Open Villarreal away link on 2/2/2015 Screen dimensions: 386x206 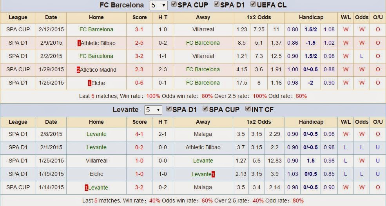point(203,56)
